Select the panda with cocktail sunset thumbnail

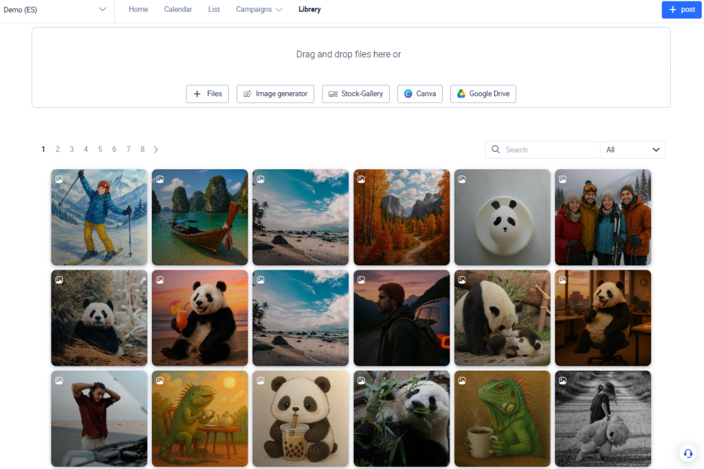coord(199,318)
